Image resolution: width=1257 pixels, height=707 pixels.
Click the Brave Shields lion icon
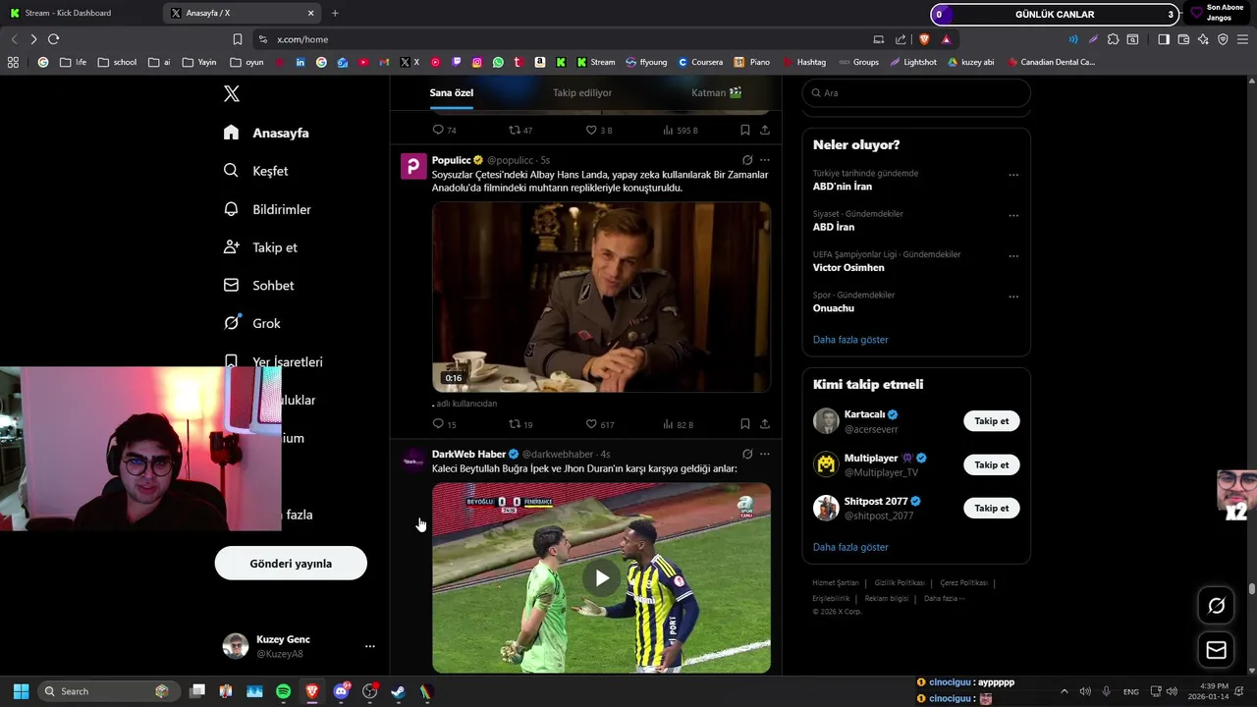pyautogui.click(x=924, y=39)
